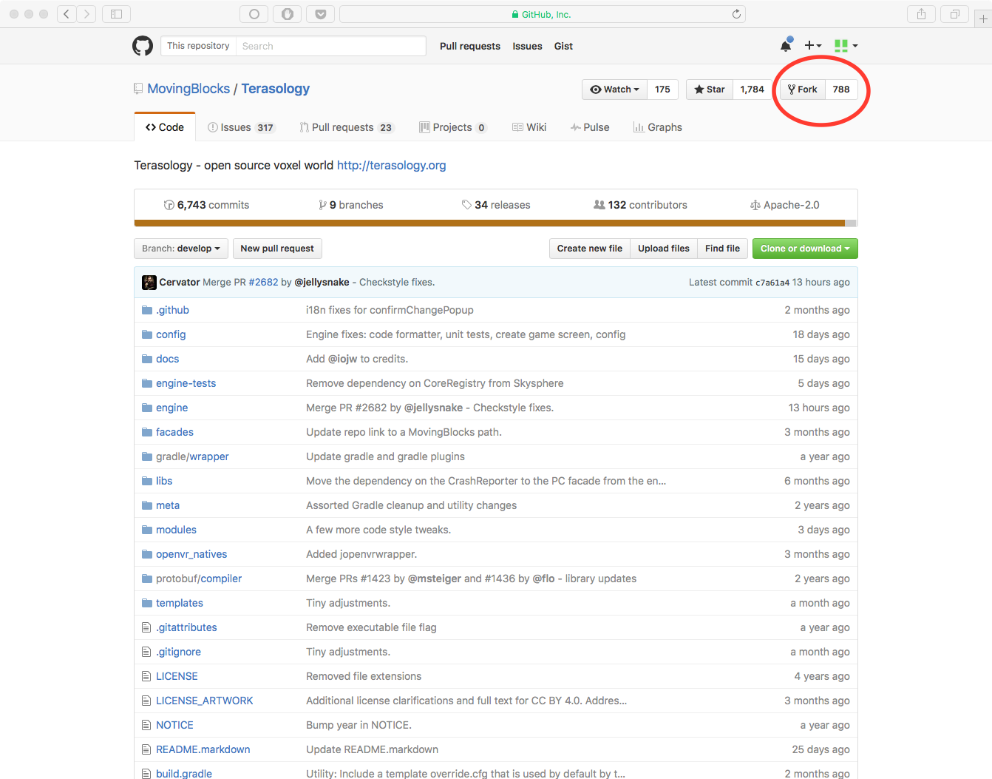Open Terasology repository title link
Screen dimensions: 992x779
coord(275,89)
